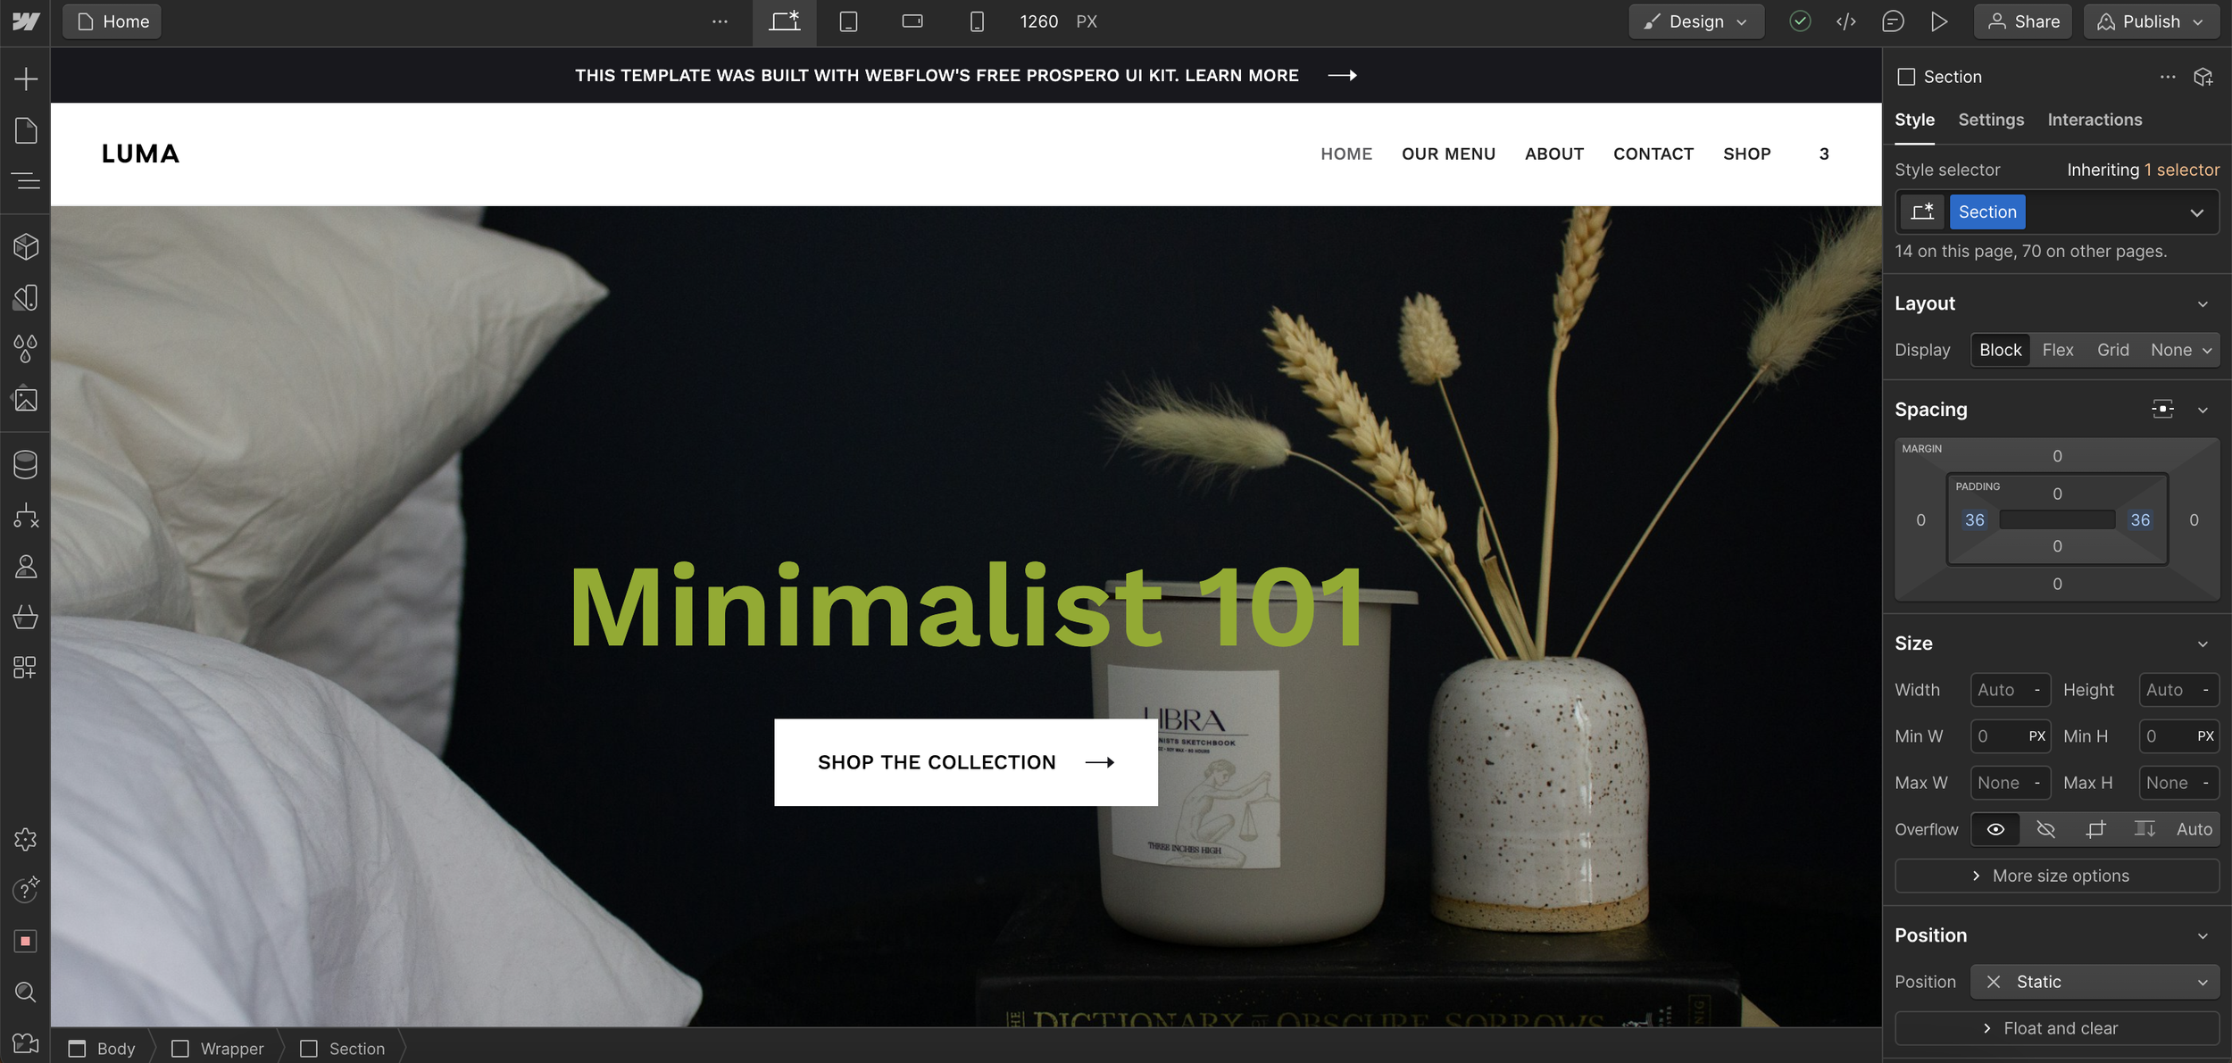Open the Assets panel
This screenshot has height=1063, width=2232.
(26, 399)
